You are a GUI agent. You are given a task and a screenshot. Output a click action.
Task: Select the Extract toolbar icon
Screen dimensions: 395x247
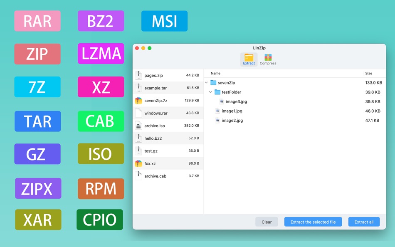pos(249,59)
